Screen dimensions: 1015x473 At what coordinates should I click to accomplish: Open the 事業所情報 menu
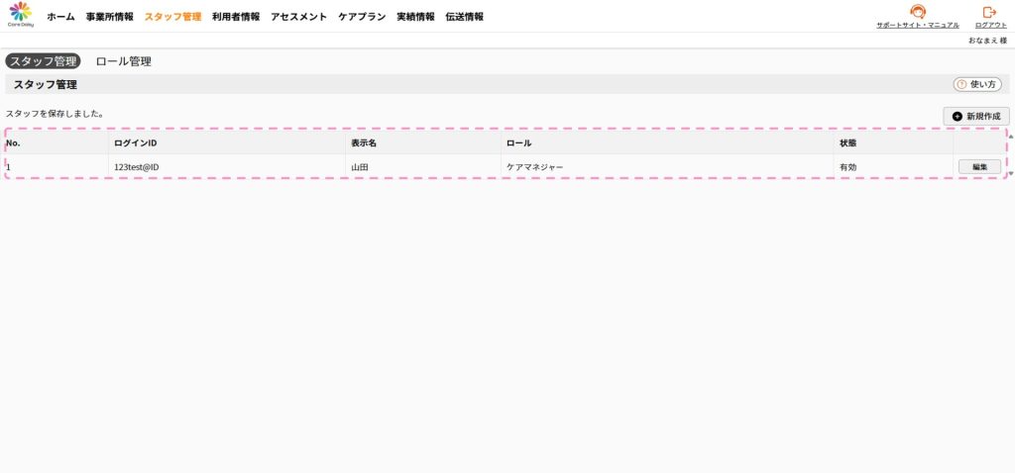click(109, 17)
